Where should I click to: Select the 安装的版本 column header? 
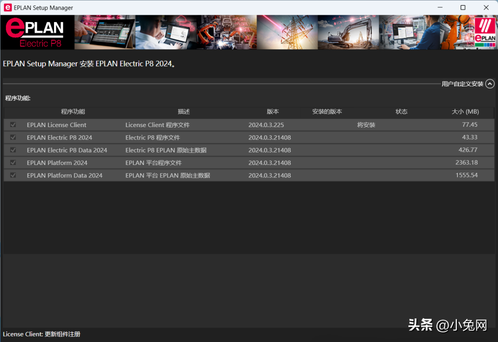pyautogui.click(x=327, y=112)
